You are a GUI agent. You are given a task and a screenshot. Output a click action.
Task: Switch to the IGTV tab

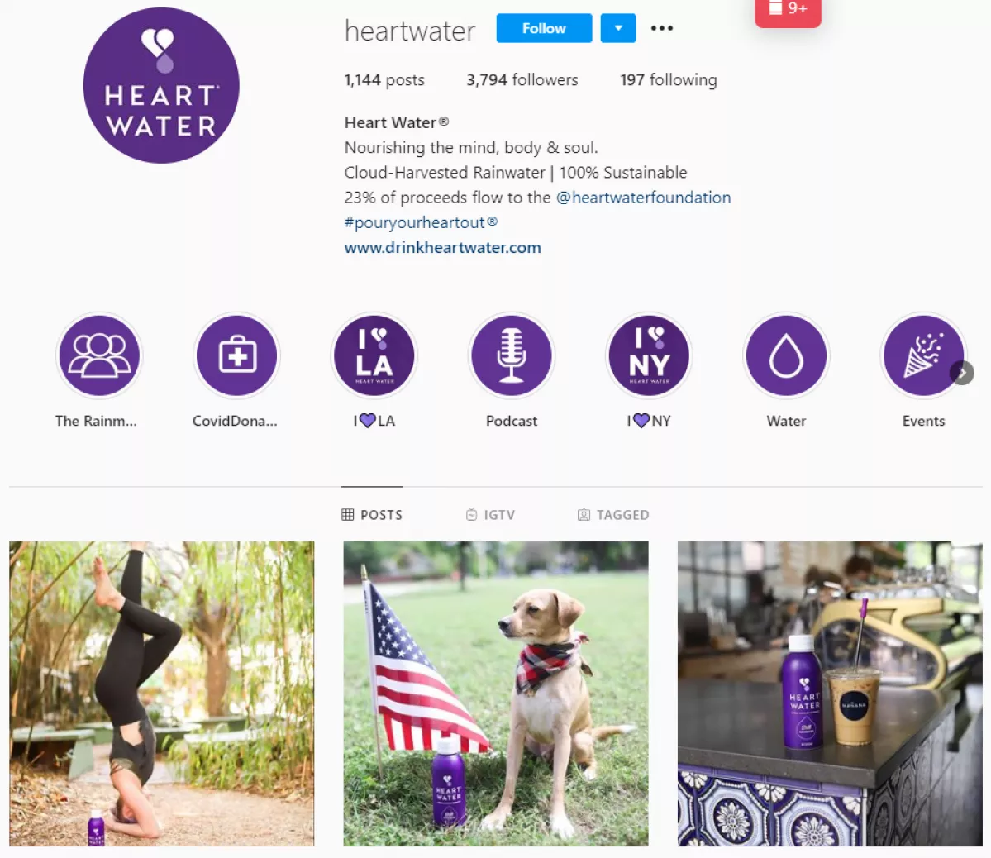point(490,515)
